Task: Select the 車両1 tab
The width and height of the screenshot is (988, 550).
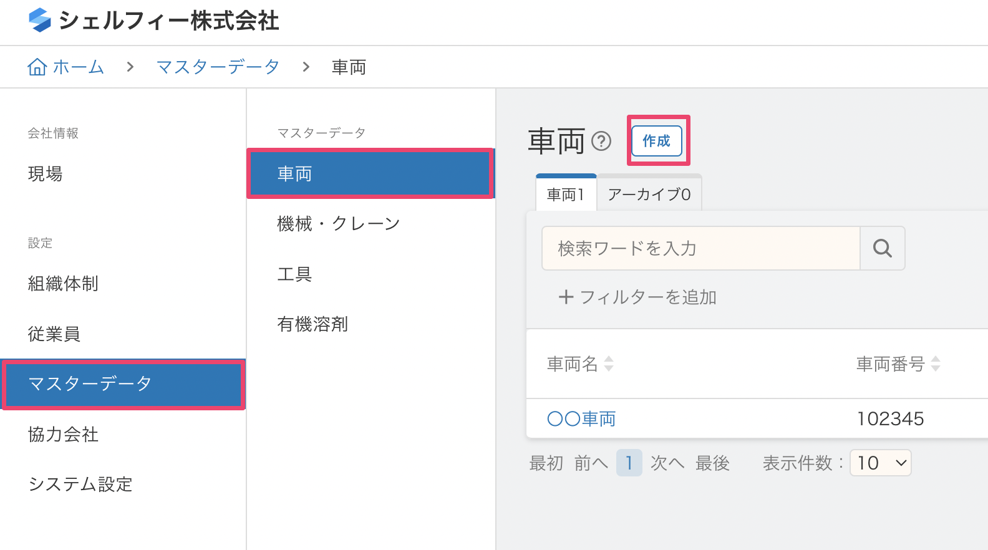Action: click(x=566, y=195)
